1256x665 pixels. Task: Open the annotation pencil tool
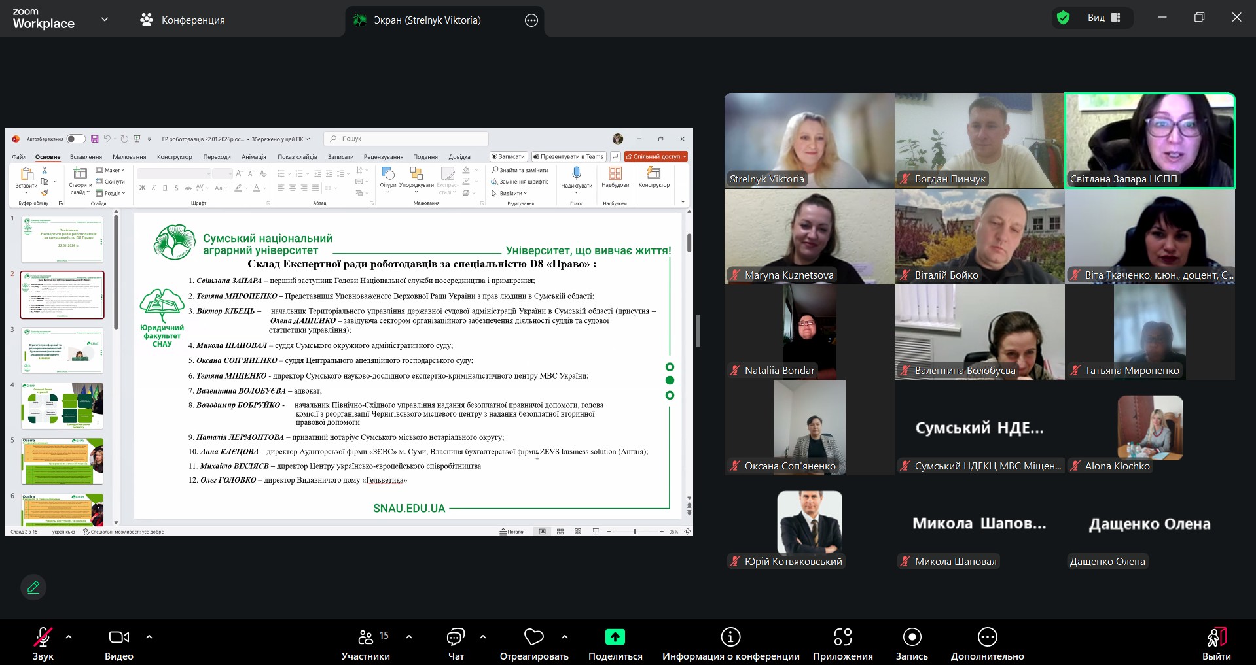click(x=33, y=587)
